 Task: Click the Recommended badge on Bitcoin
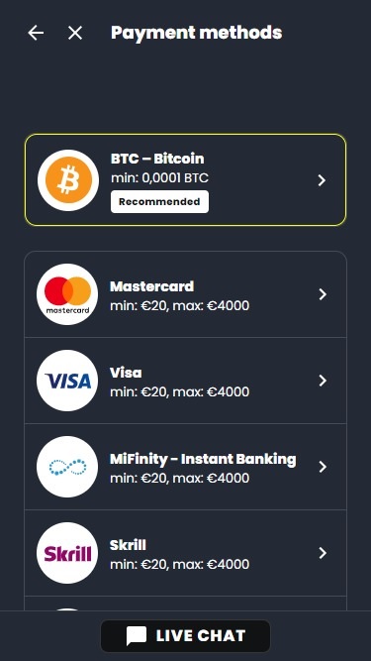tap(159, 201)
